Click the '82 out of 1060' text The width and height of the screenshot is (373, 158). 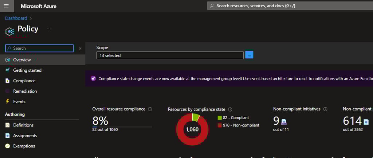[x=105, y=130]
